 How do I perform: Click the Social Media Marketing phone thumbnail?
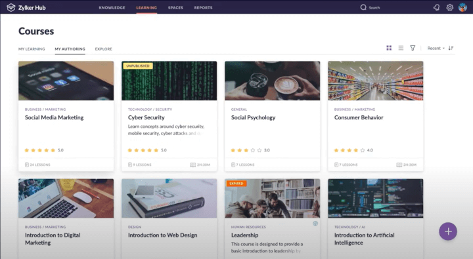(x=66, y=81)
